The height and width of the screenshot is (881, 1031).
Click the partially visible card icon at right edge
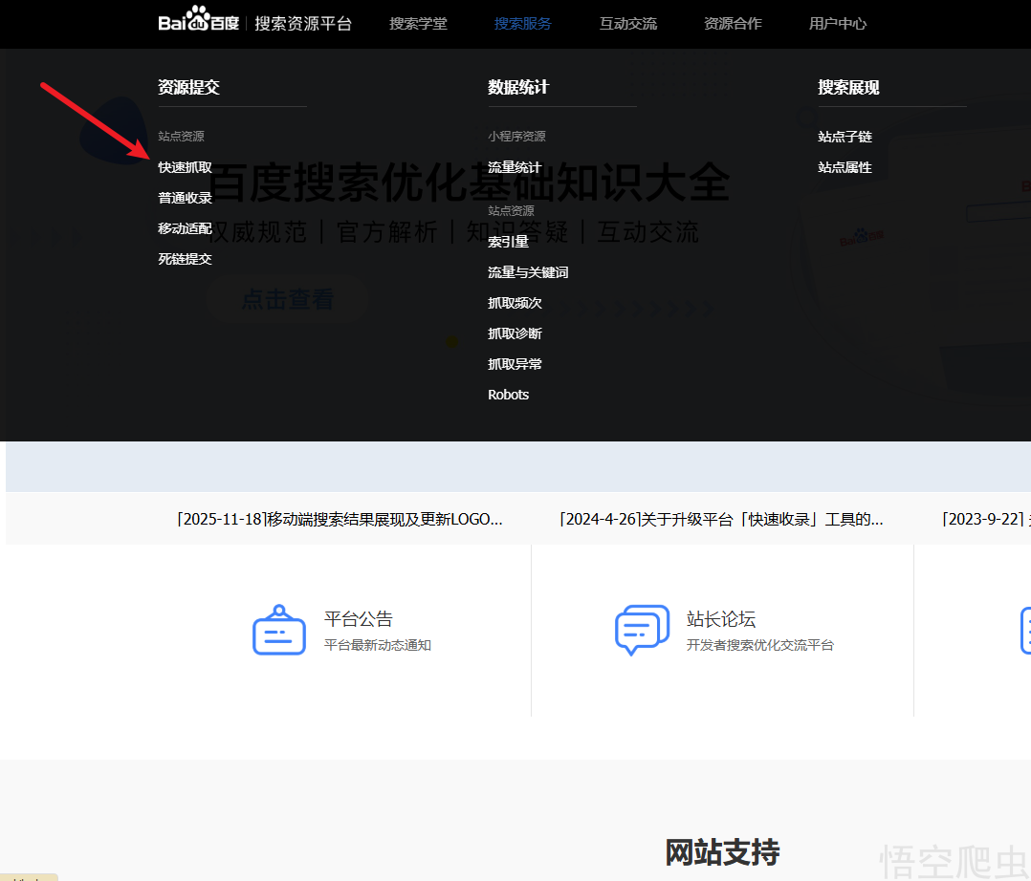click(1025, 629)
